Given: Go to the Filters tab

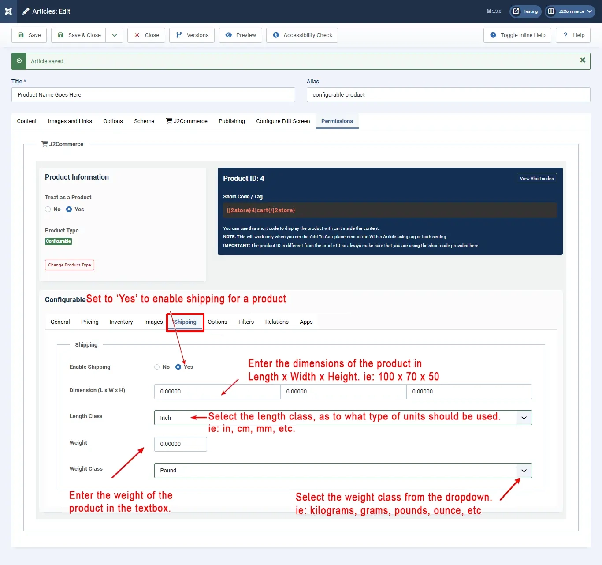Looking at the screenshot, I should [246, 322].
